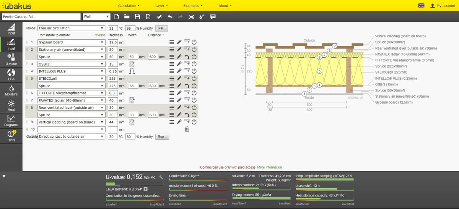Open the Calculation menu
Screen dimensions: 459x209
coord(129,6)
